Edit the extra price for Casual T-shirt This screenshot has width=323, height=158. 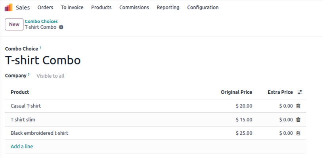pos(286,106)
